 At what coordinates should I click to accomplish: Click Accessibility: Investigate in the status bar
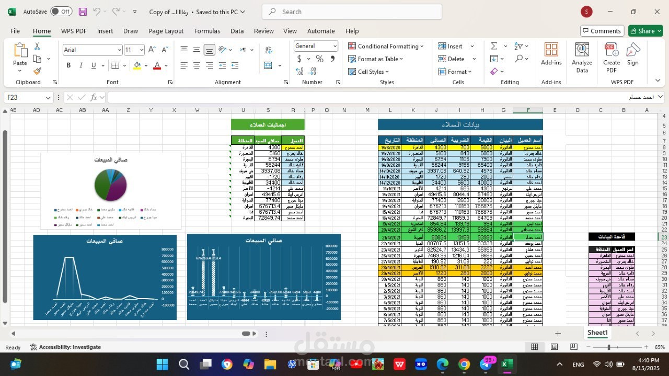pos(65,347)
